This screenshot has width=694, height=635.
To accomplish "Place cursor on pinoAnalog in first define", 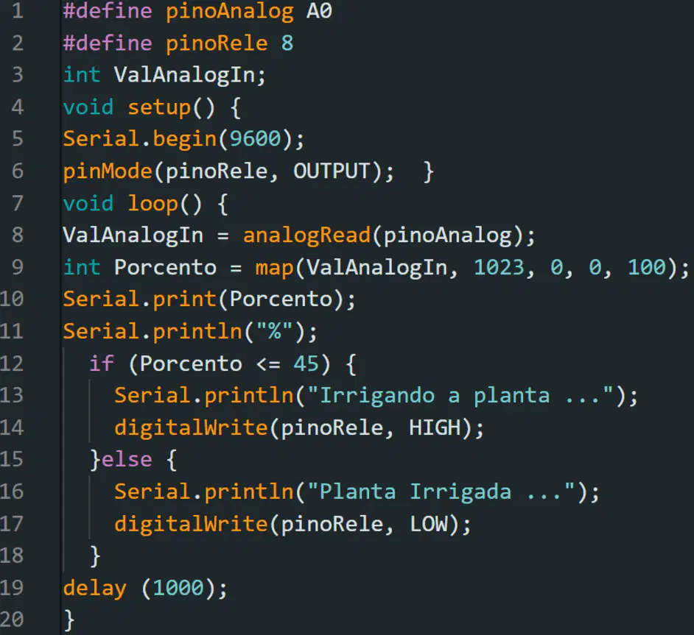I will pos(229,12).
